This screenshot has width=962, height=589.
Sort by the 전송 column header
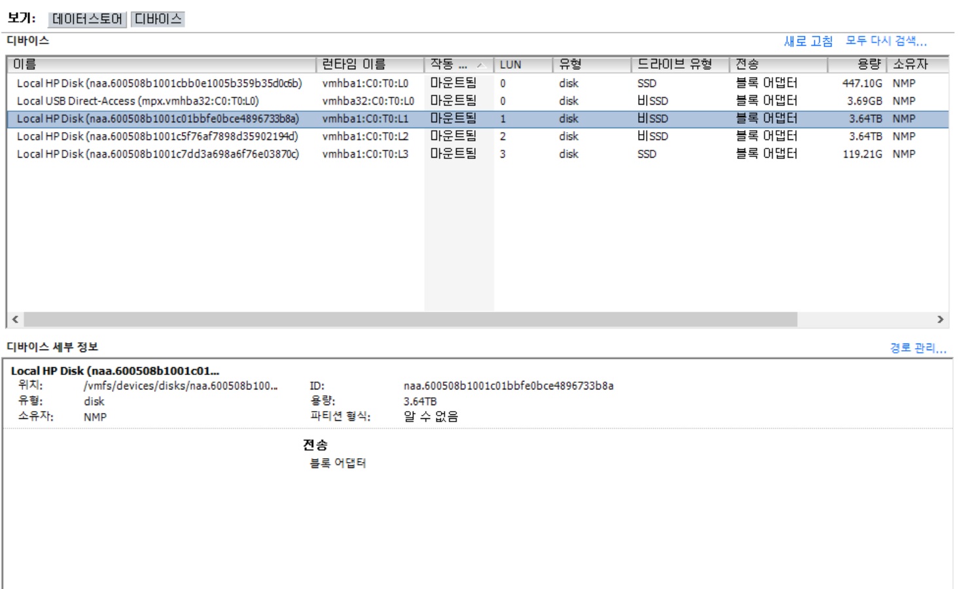778,64
